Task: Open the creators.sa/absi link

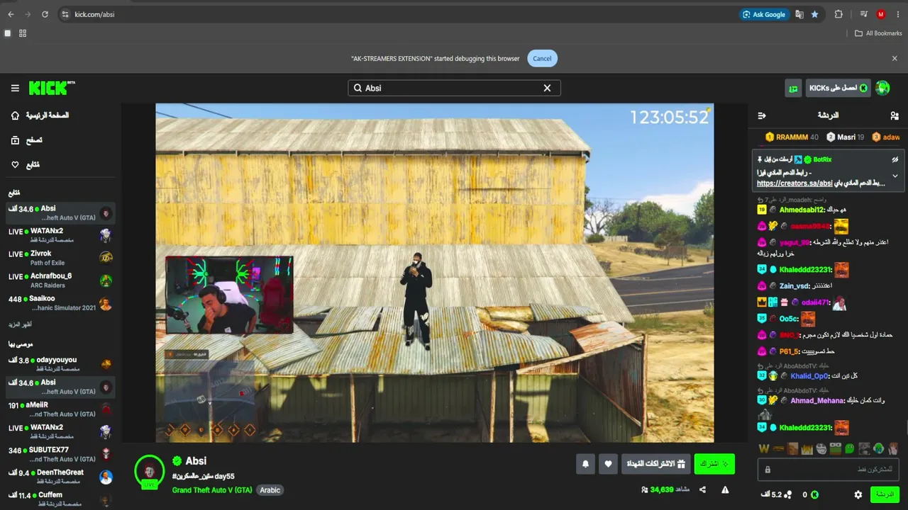Action: coord(794,183)
